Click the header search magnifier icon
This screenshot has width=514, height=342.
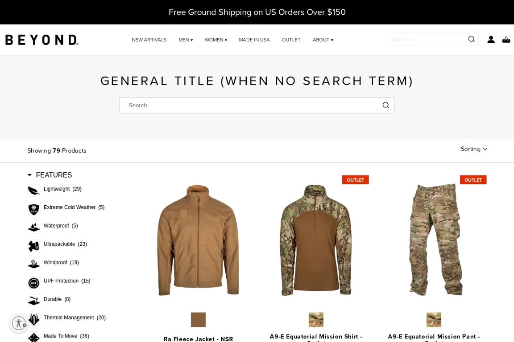(471, 39)
